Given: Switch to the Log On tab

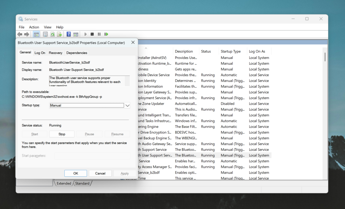Looking at the screenshot, I should (x=40, y=53).
